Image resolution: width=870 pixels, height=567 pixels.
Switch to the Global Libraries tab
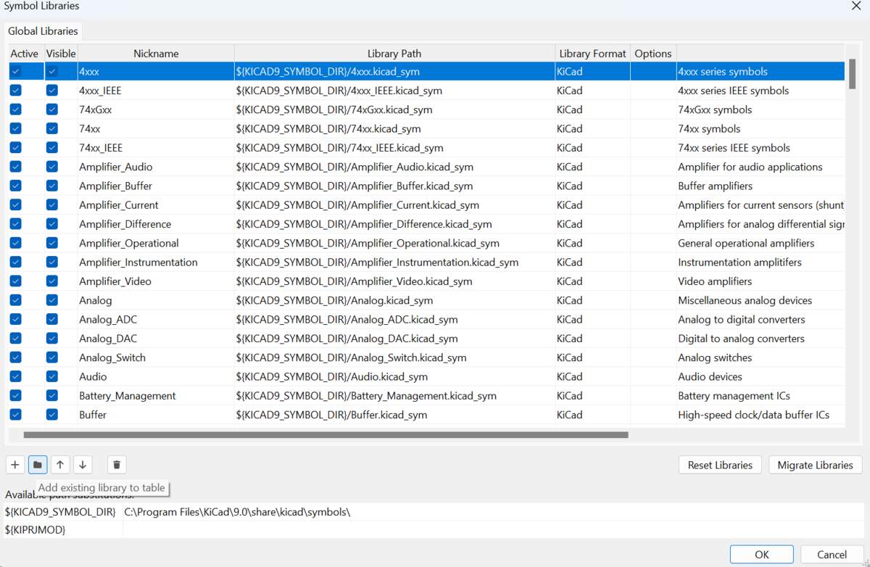click(x=42, y=31)
